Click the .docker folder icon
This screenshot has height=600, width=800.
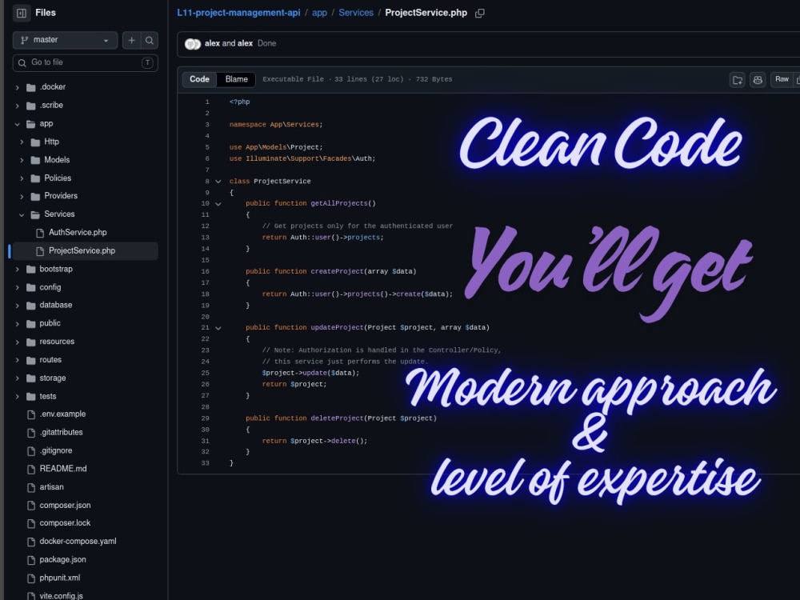point(31,87)
